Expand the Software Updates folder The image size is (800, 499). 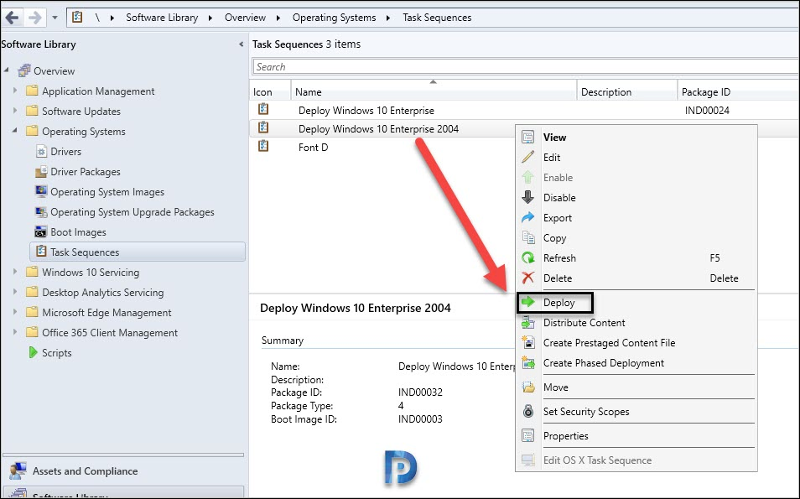[15, 110]
